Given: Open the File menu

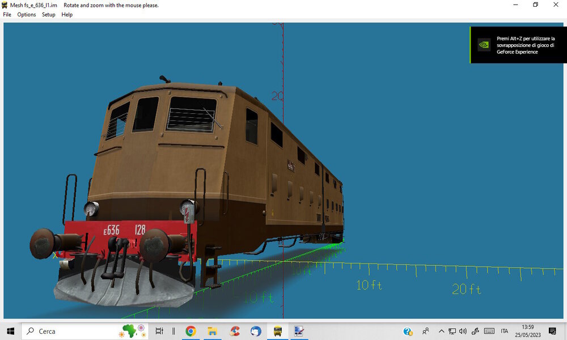Looking at the screenshot, I should pos(7,15).
